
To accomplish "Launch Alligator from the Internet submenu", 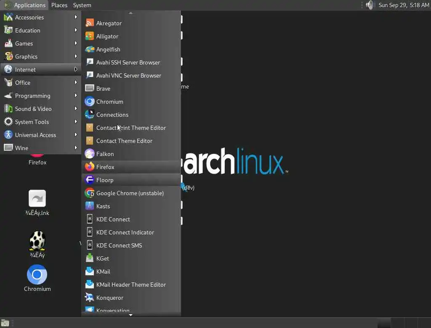I will pyautogui.click(x=131, y=36).
